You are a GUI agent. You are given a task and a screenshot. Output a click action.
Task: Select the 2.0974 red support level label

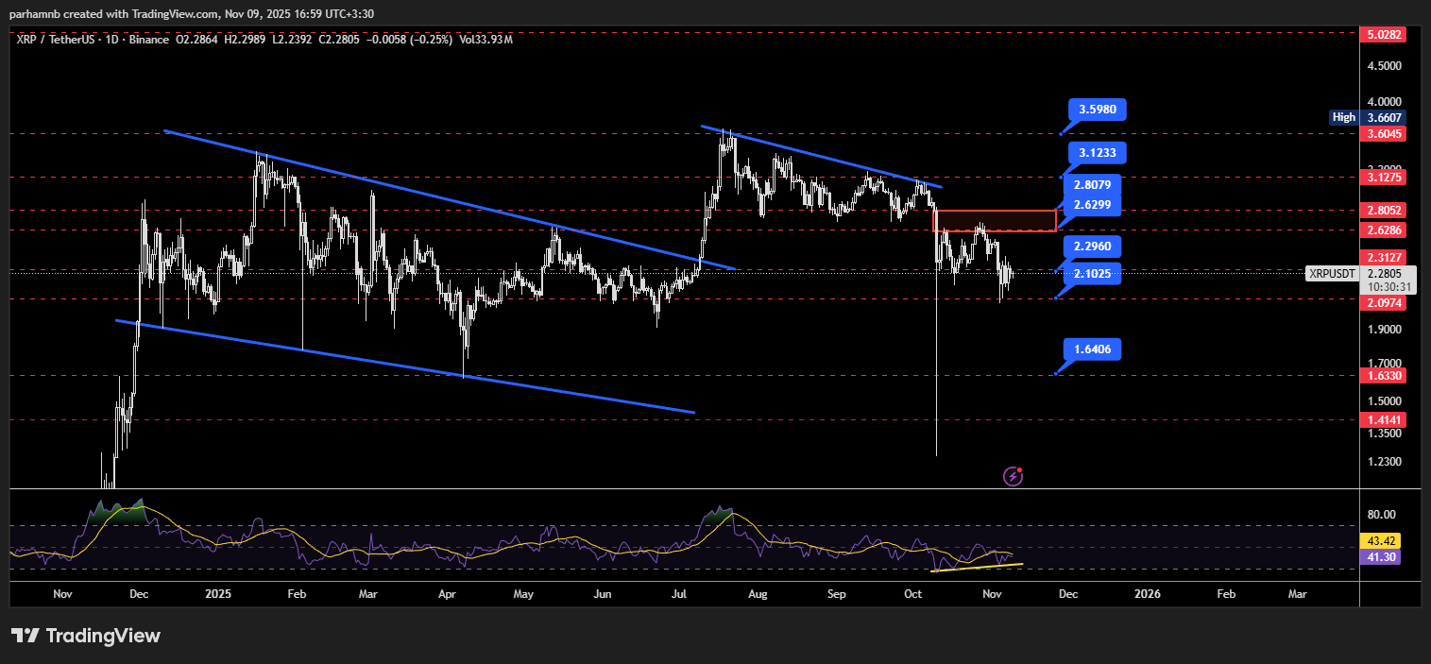click(x=1380, y=303)
